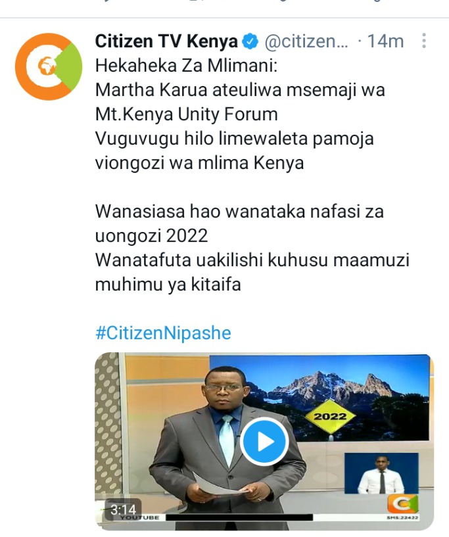Screen dimensions: 449x537
Task: Tap the 3:14 video duration badge
Action: point(123,509)
